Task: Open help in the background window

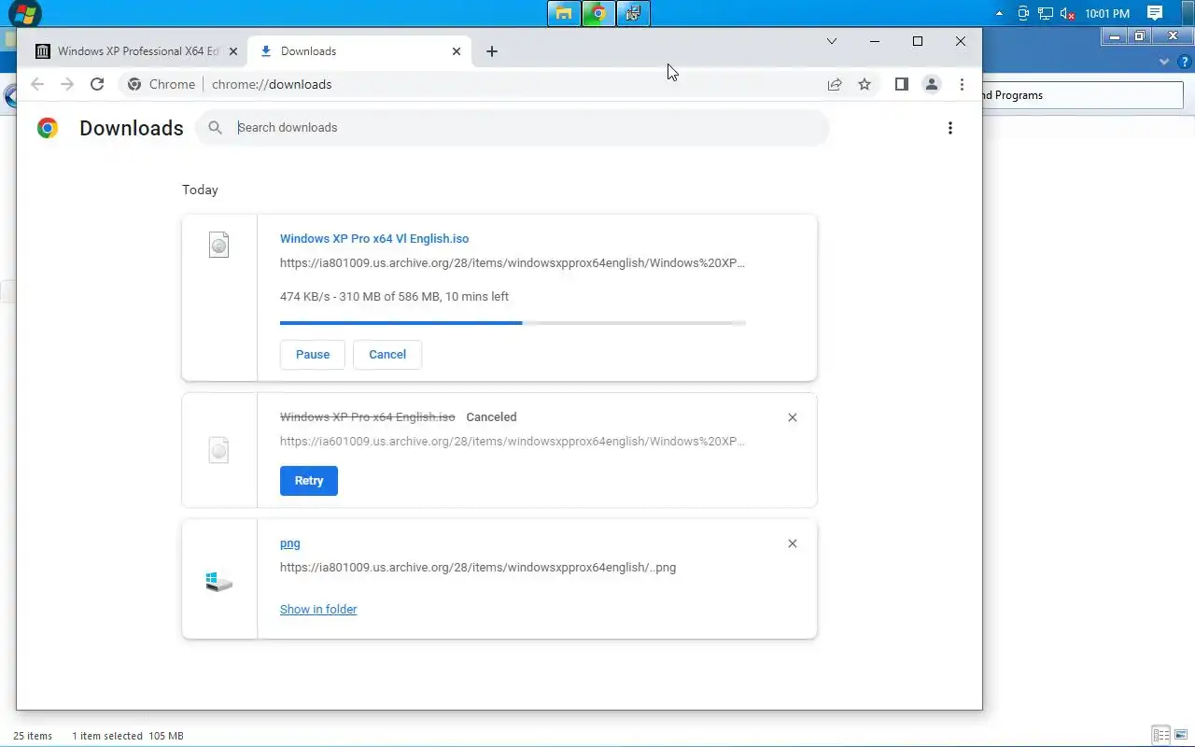Action: pos(1184,62)
